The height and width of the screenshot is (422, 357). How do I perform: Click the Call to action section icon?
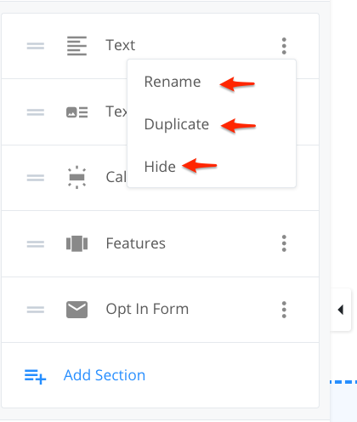click(76, 177)
